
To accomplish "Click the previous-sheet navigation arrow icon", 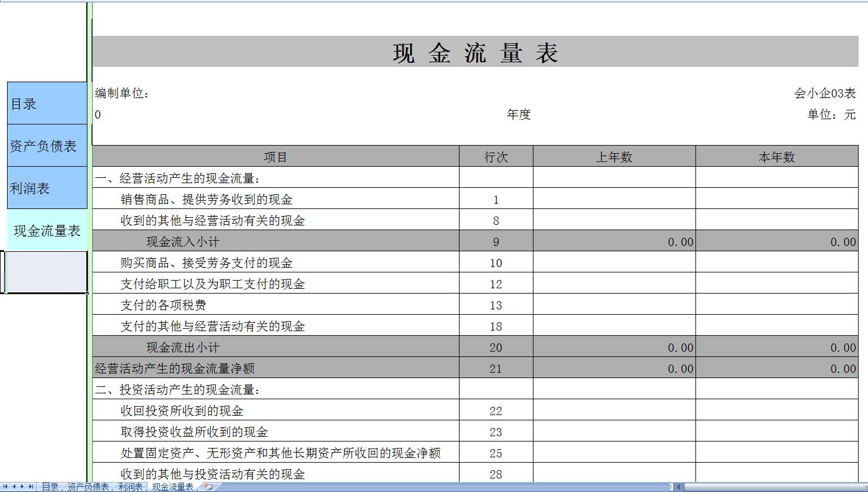I will tap(14, 486).
